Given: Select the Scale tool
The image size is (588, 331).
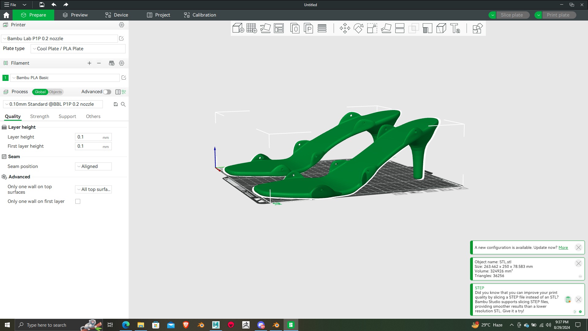Looking at the screenshot, I should coord(372,28).
